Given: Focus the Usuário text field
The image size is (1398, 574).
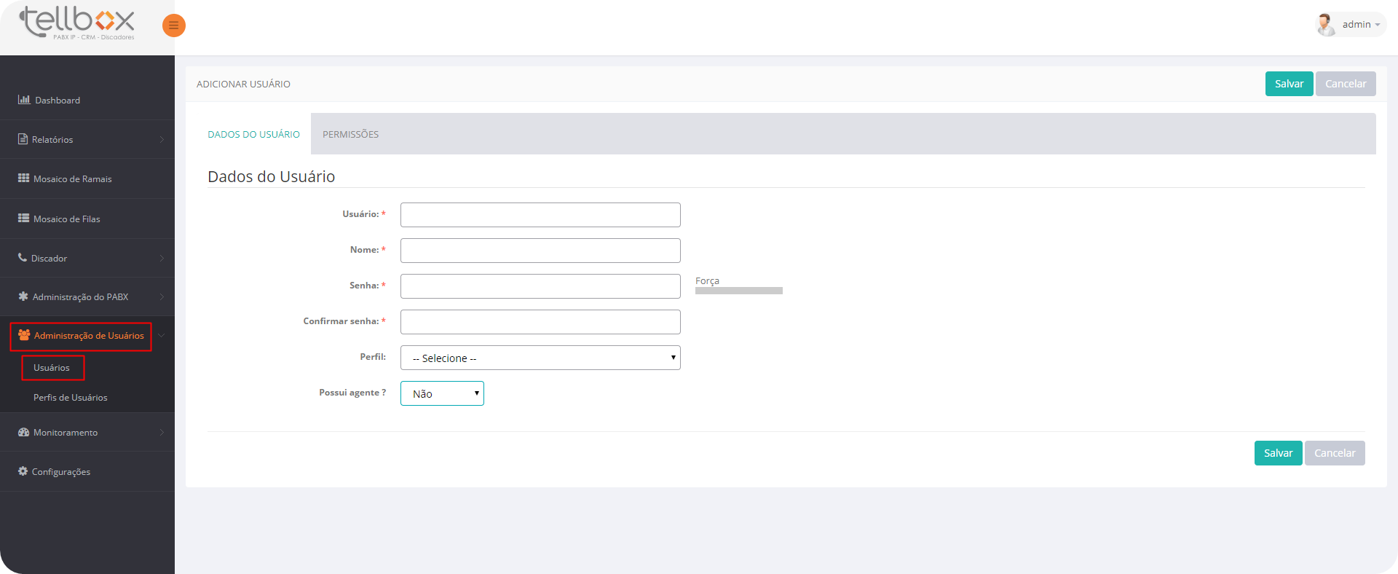Looking at the screenshot, I should pos(540,215).
